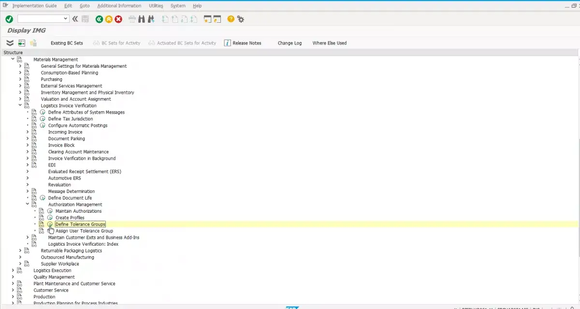This screenshot has width=580, height=309.
Task: Expand the Document Parking node
Action: 28,139
